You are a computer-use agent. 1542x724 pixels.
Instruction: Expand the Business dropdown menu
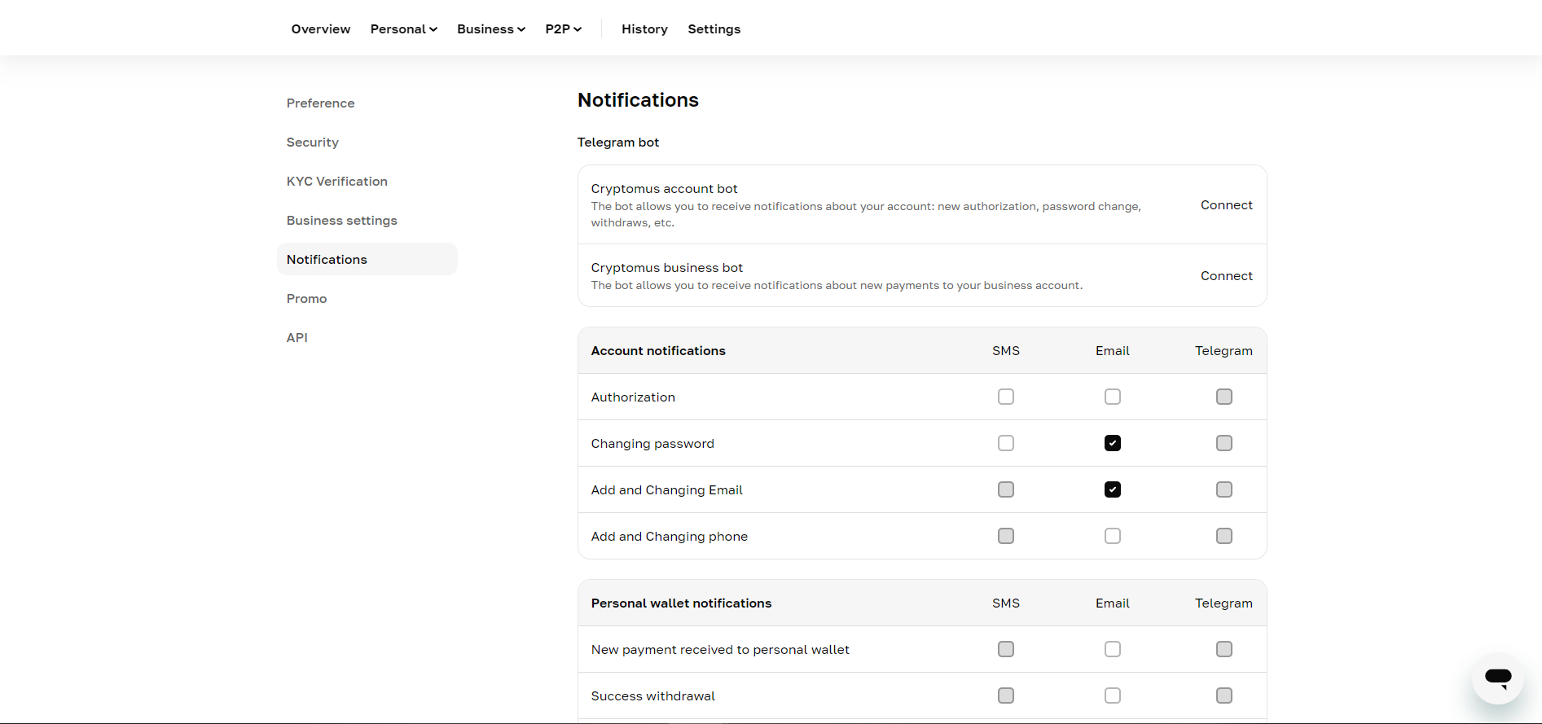tap(491, 29)
